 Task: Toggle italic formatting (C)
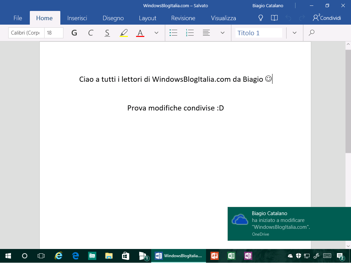[x=90, y=33]
